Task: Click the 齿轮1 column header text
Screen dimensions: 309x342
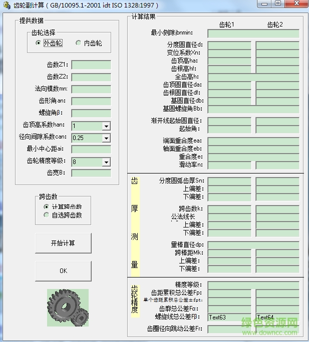Action: (x=226, y=24)
